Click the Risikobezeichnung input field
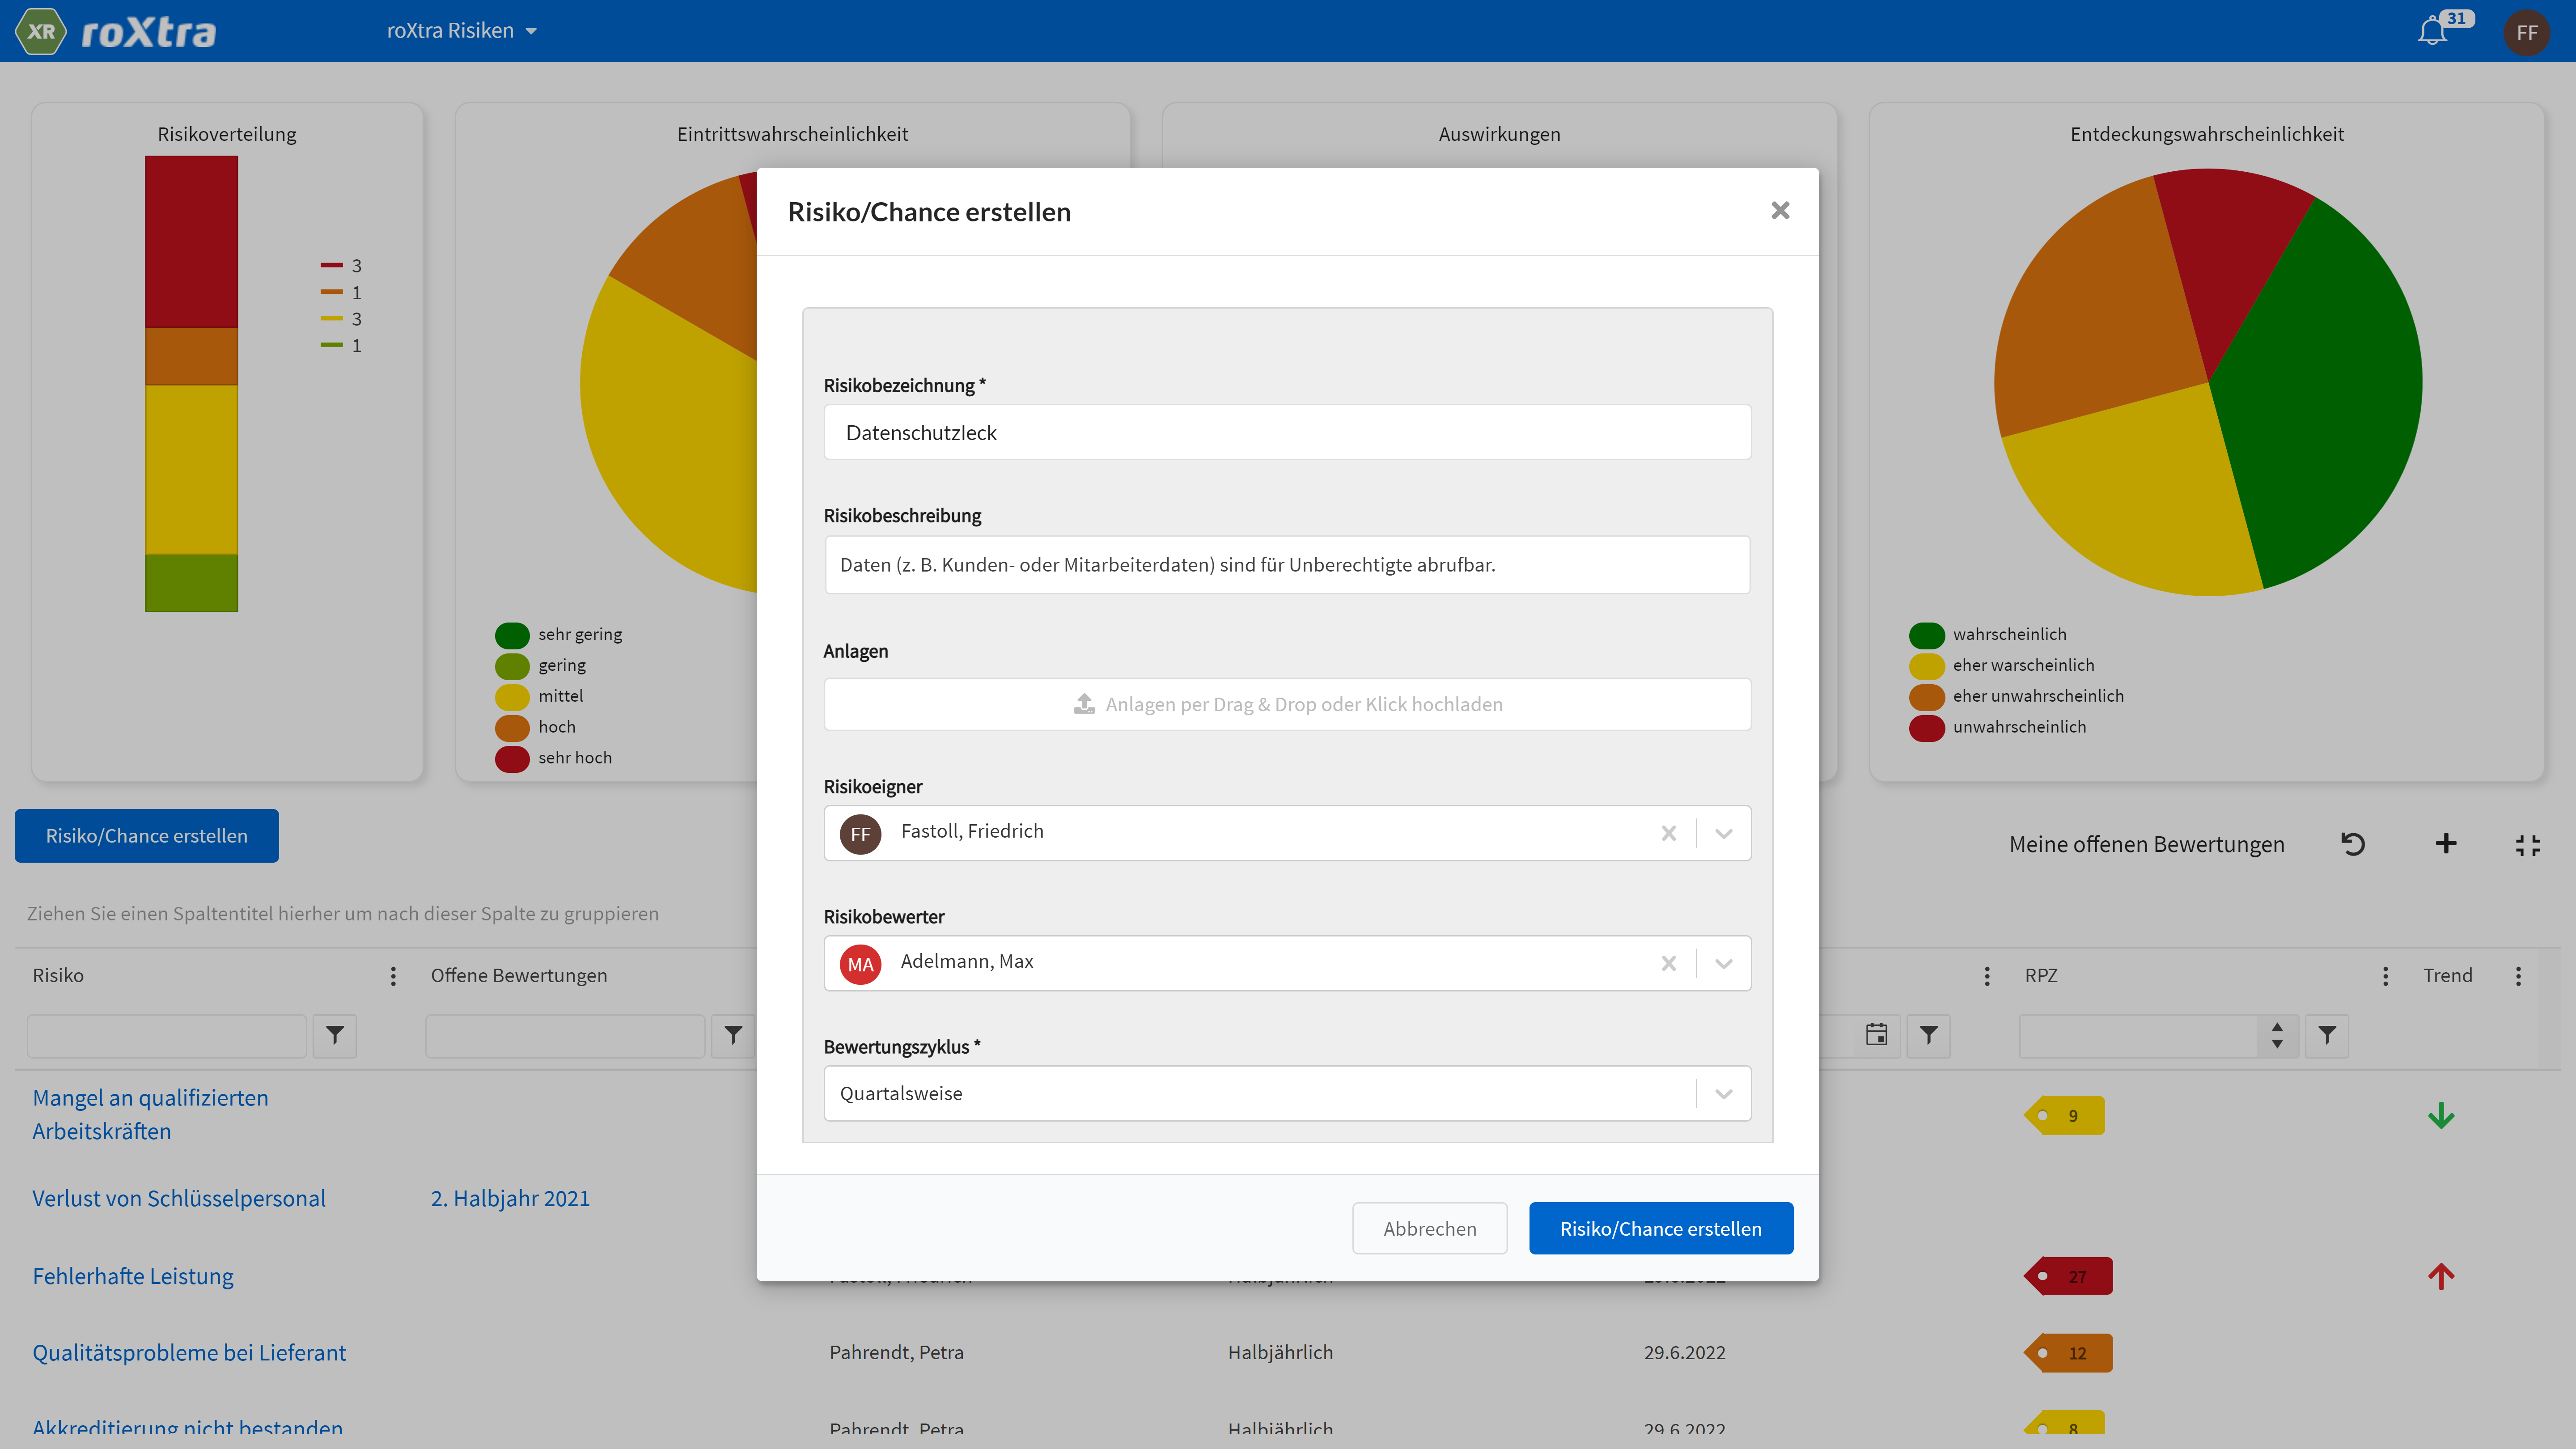This screenshot has width=2576, height=1449. tap(1287, 432)
